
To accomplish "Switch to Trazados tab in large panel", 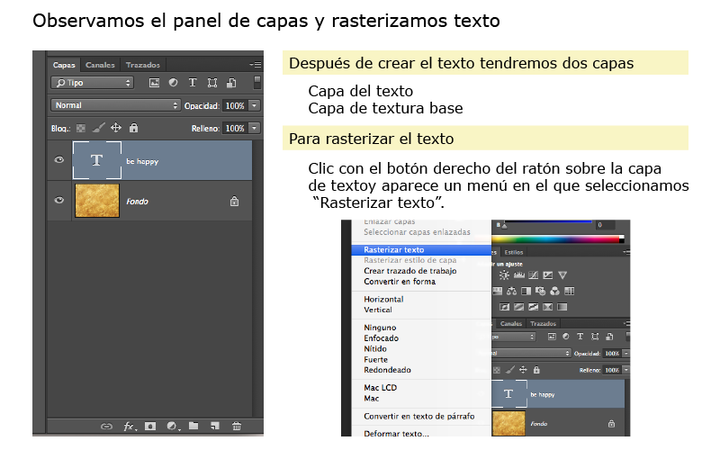I will pyautogui.click(x=143, y=65).
